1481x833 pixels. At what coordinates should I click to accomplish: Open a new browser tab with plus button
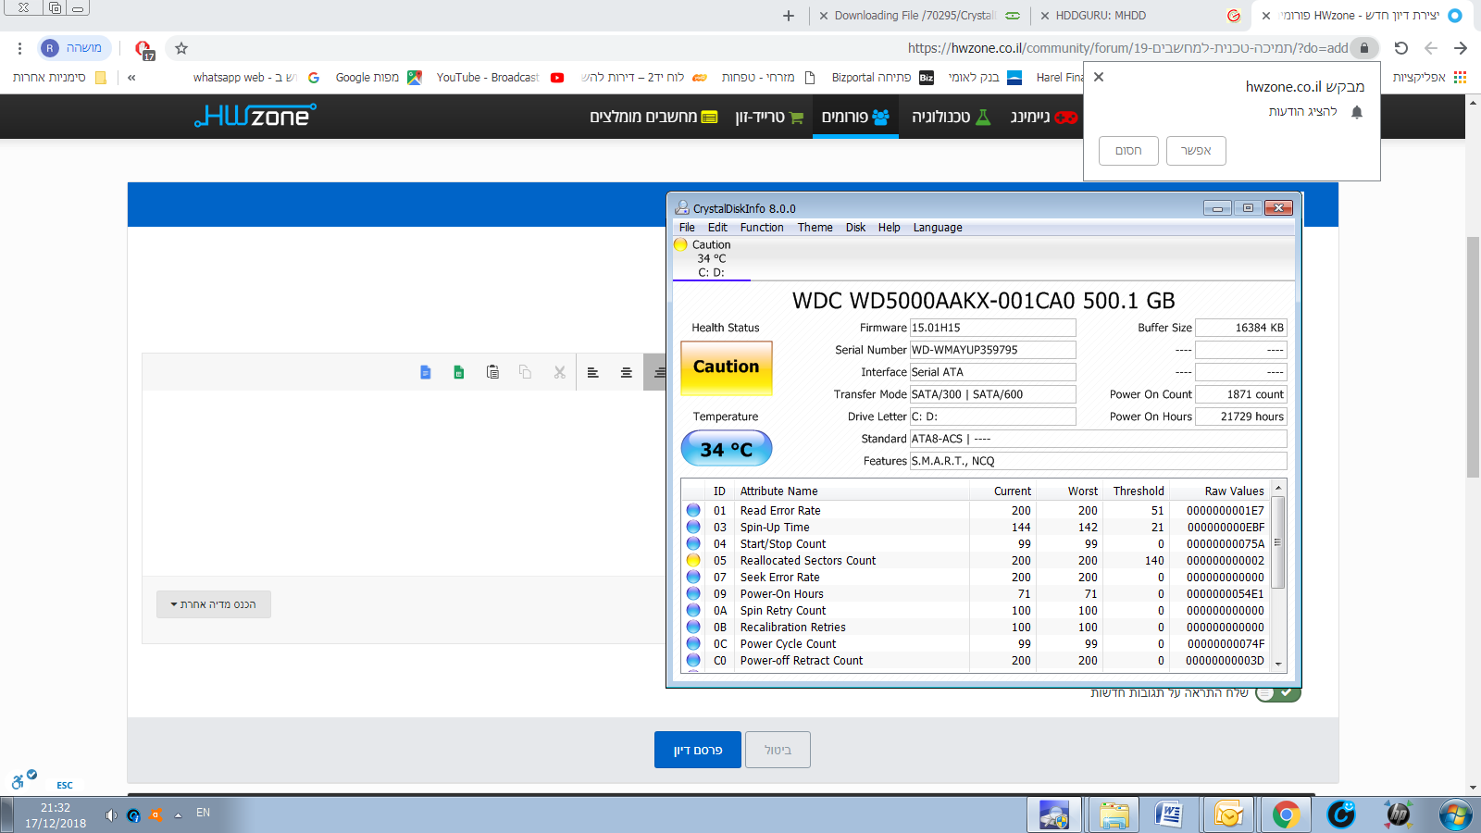[789, 16]
